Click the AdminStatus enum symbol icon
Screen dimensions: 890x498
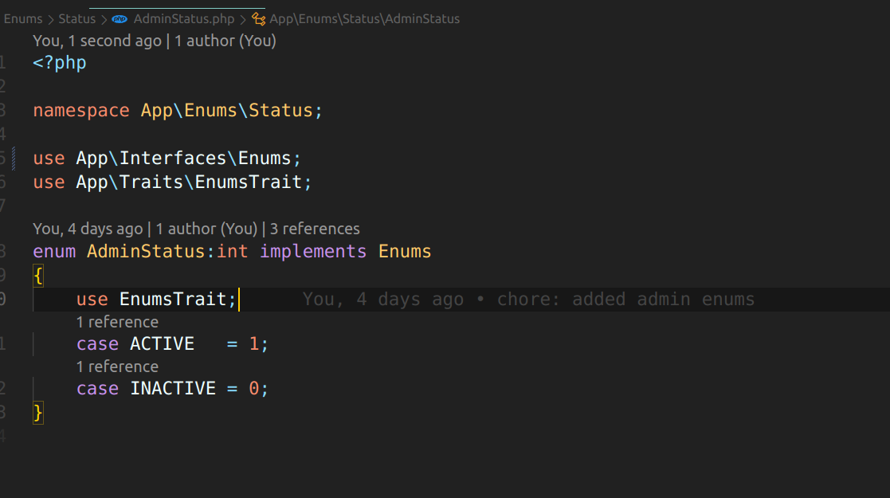(259, 18)
